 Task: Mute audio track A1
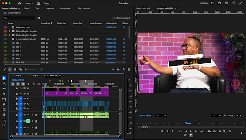pyautogui.click(x=28, y=115)
